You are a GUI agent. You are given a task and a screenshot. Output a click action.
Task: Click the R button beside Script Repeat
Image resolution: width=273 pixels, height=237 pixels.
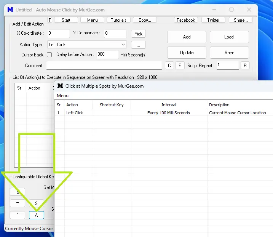245,66
